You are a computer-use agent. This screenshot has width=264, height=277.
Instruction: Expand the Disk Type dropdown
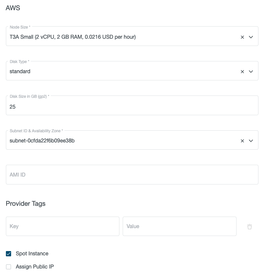click(251, 71)
